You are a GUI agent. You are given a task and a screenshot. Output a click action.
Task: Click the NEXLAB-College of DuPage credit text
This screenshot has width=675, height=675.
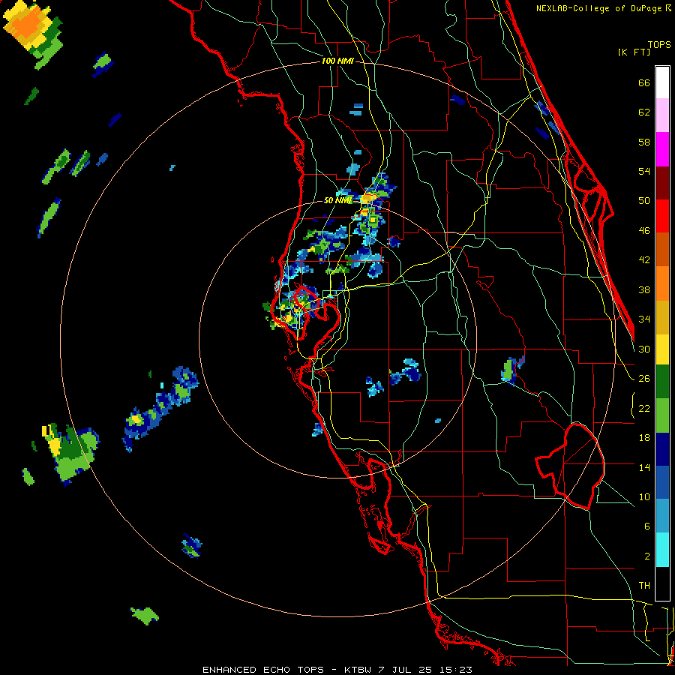click(603, 8)
